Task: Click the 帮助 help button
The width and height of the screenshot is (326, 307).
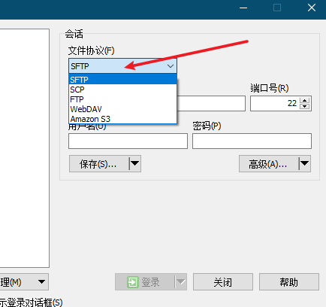Action: [x=289, y=282]
